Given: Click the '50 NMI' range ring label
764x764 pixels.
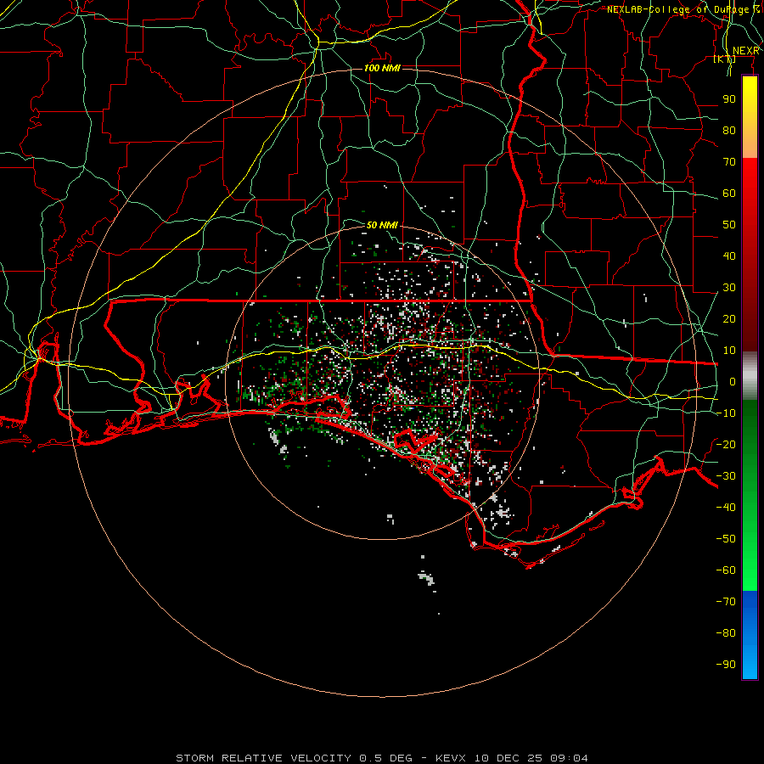Looking at the screenshot, I should point(382,225).
